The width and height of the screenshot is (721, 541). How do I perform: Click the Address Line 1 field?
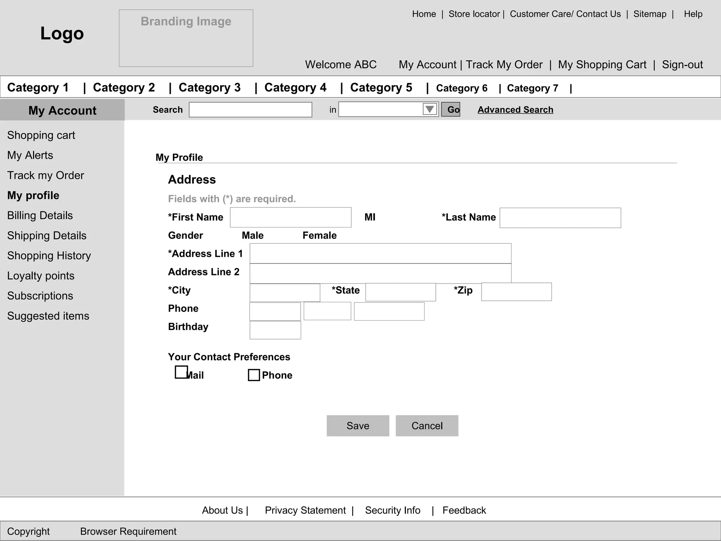381,253
